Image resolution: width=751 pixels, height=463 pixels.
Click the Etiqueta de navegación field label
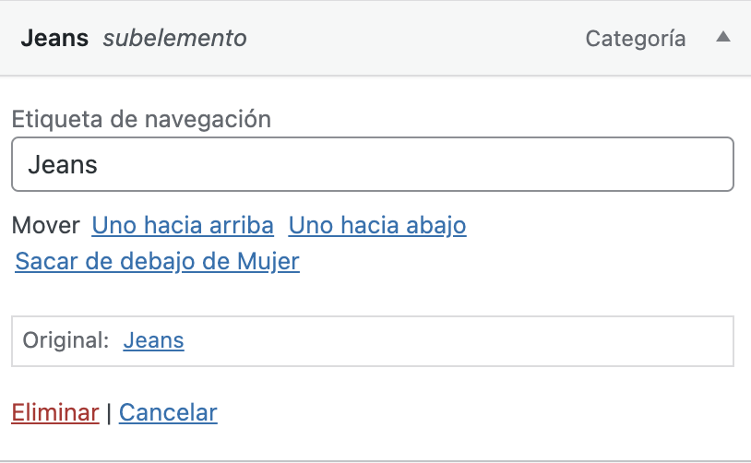141,119
